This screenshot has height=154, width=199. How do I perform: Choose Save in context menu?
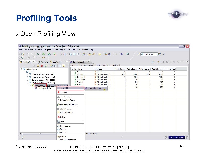pos(71,122)
